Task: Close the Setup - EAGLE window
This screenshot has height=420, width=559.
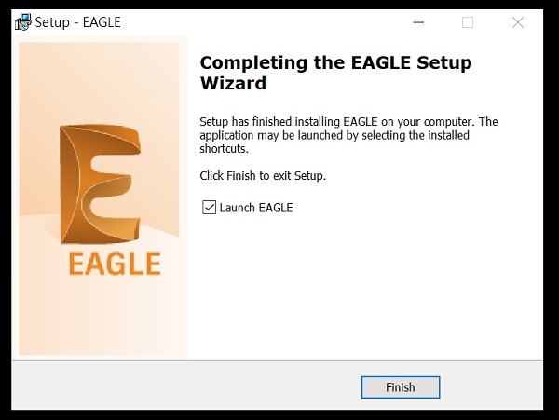Action: pyautogui.click(x=518, y=22)
